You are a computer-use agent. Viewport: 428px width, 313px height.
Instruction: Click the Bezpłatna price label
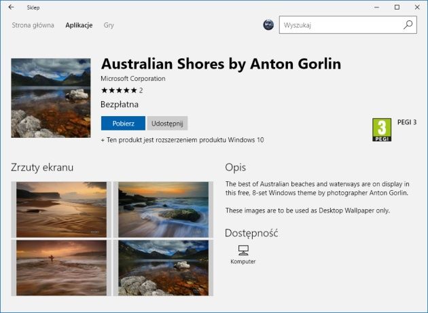point(120,105)
